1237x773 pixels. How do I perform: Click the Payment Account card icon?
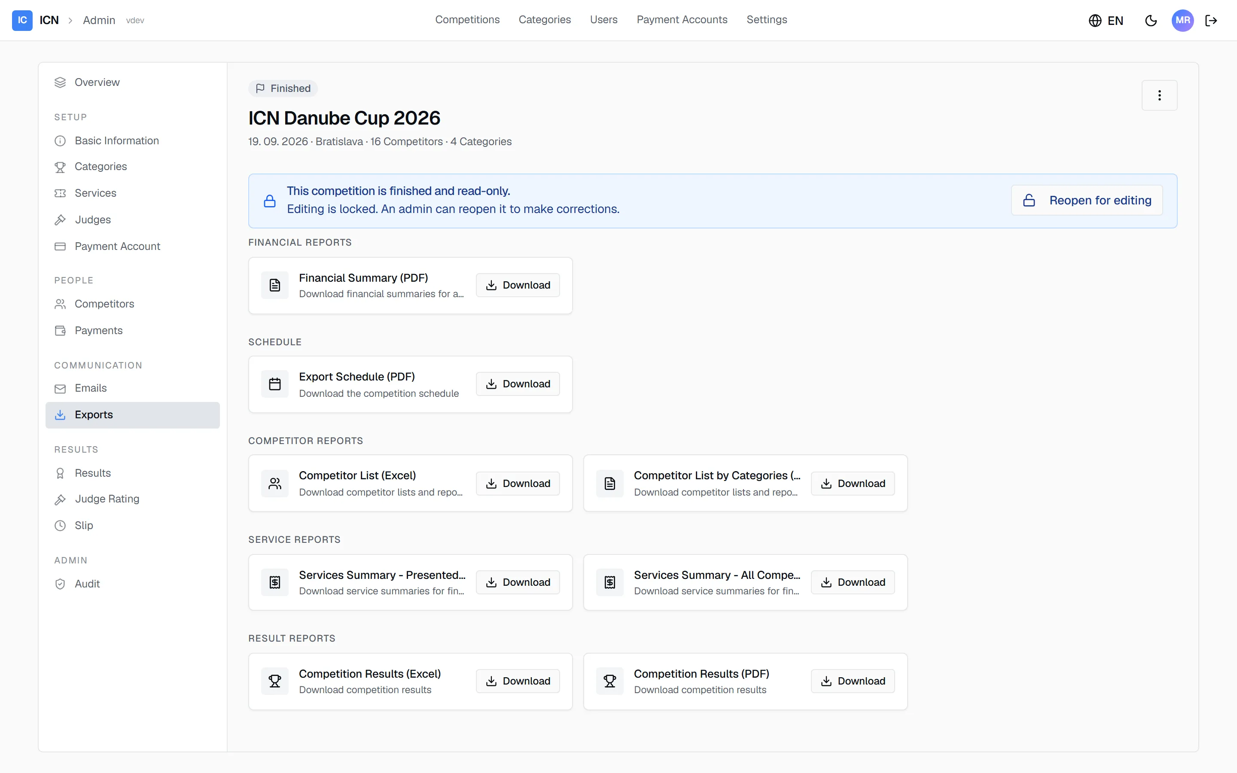pos(60,247)
